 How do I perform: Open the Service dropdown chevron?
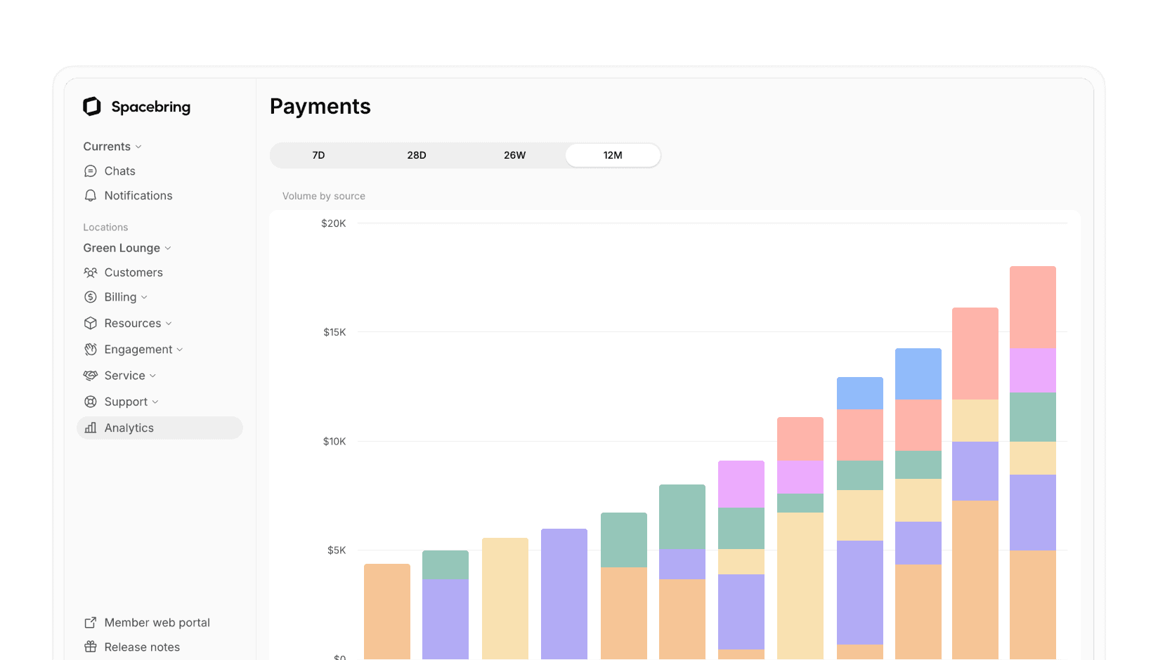pyautogui.click(x=152, y=376)
